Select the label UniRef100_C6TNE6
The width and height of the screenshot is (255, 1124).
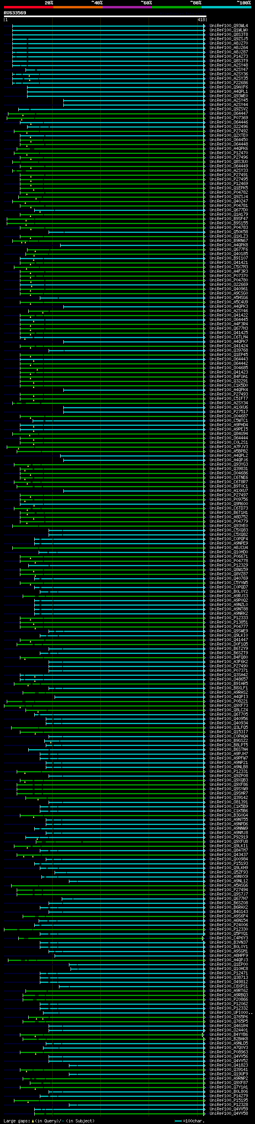229,477
